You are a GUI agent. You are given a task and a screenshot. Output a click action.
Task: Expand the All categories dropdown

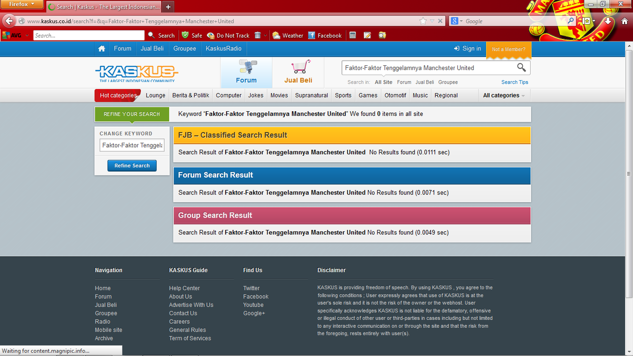504,95
